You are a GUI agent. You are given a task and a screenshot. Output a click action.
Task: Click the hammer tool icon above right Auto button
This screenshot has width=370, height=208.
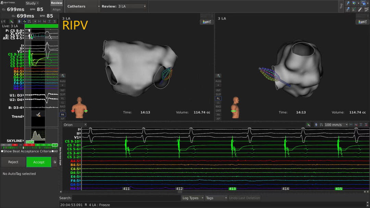(x=218, y=76)
